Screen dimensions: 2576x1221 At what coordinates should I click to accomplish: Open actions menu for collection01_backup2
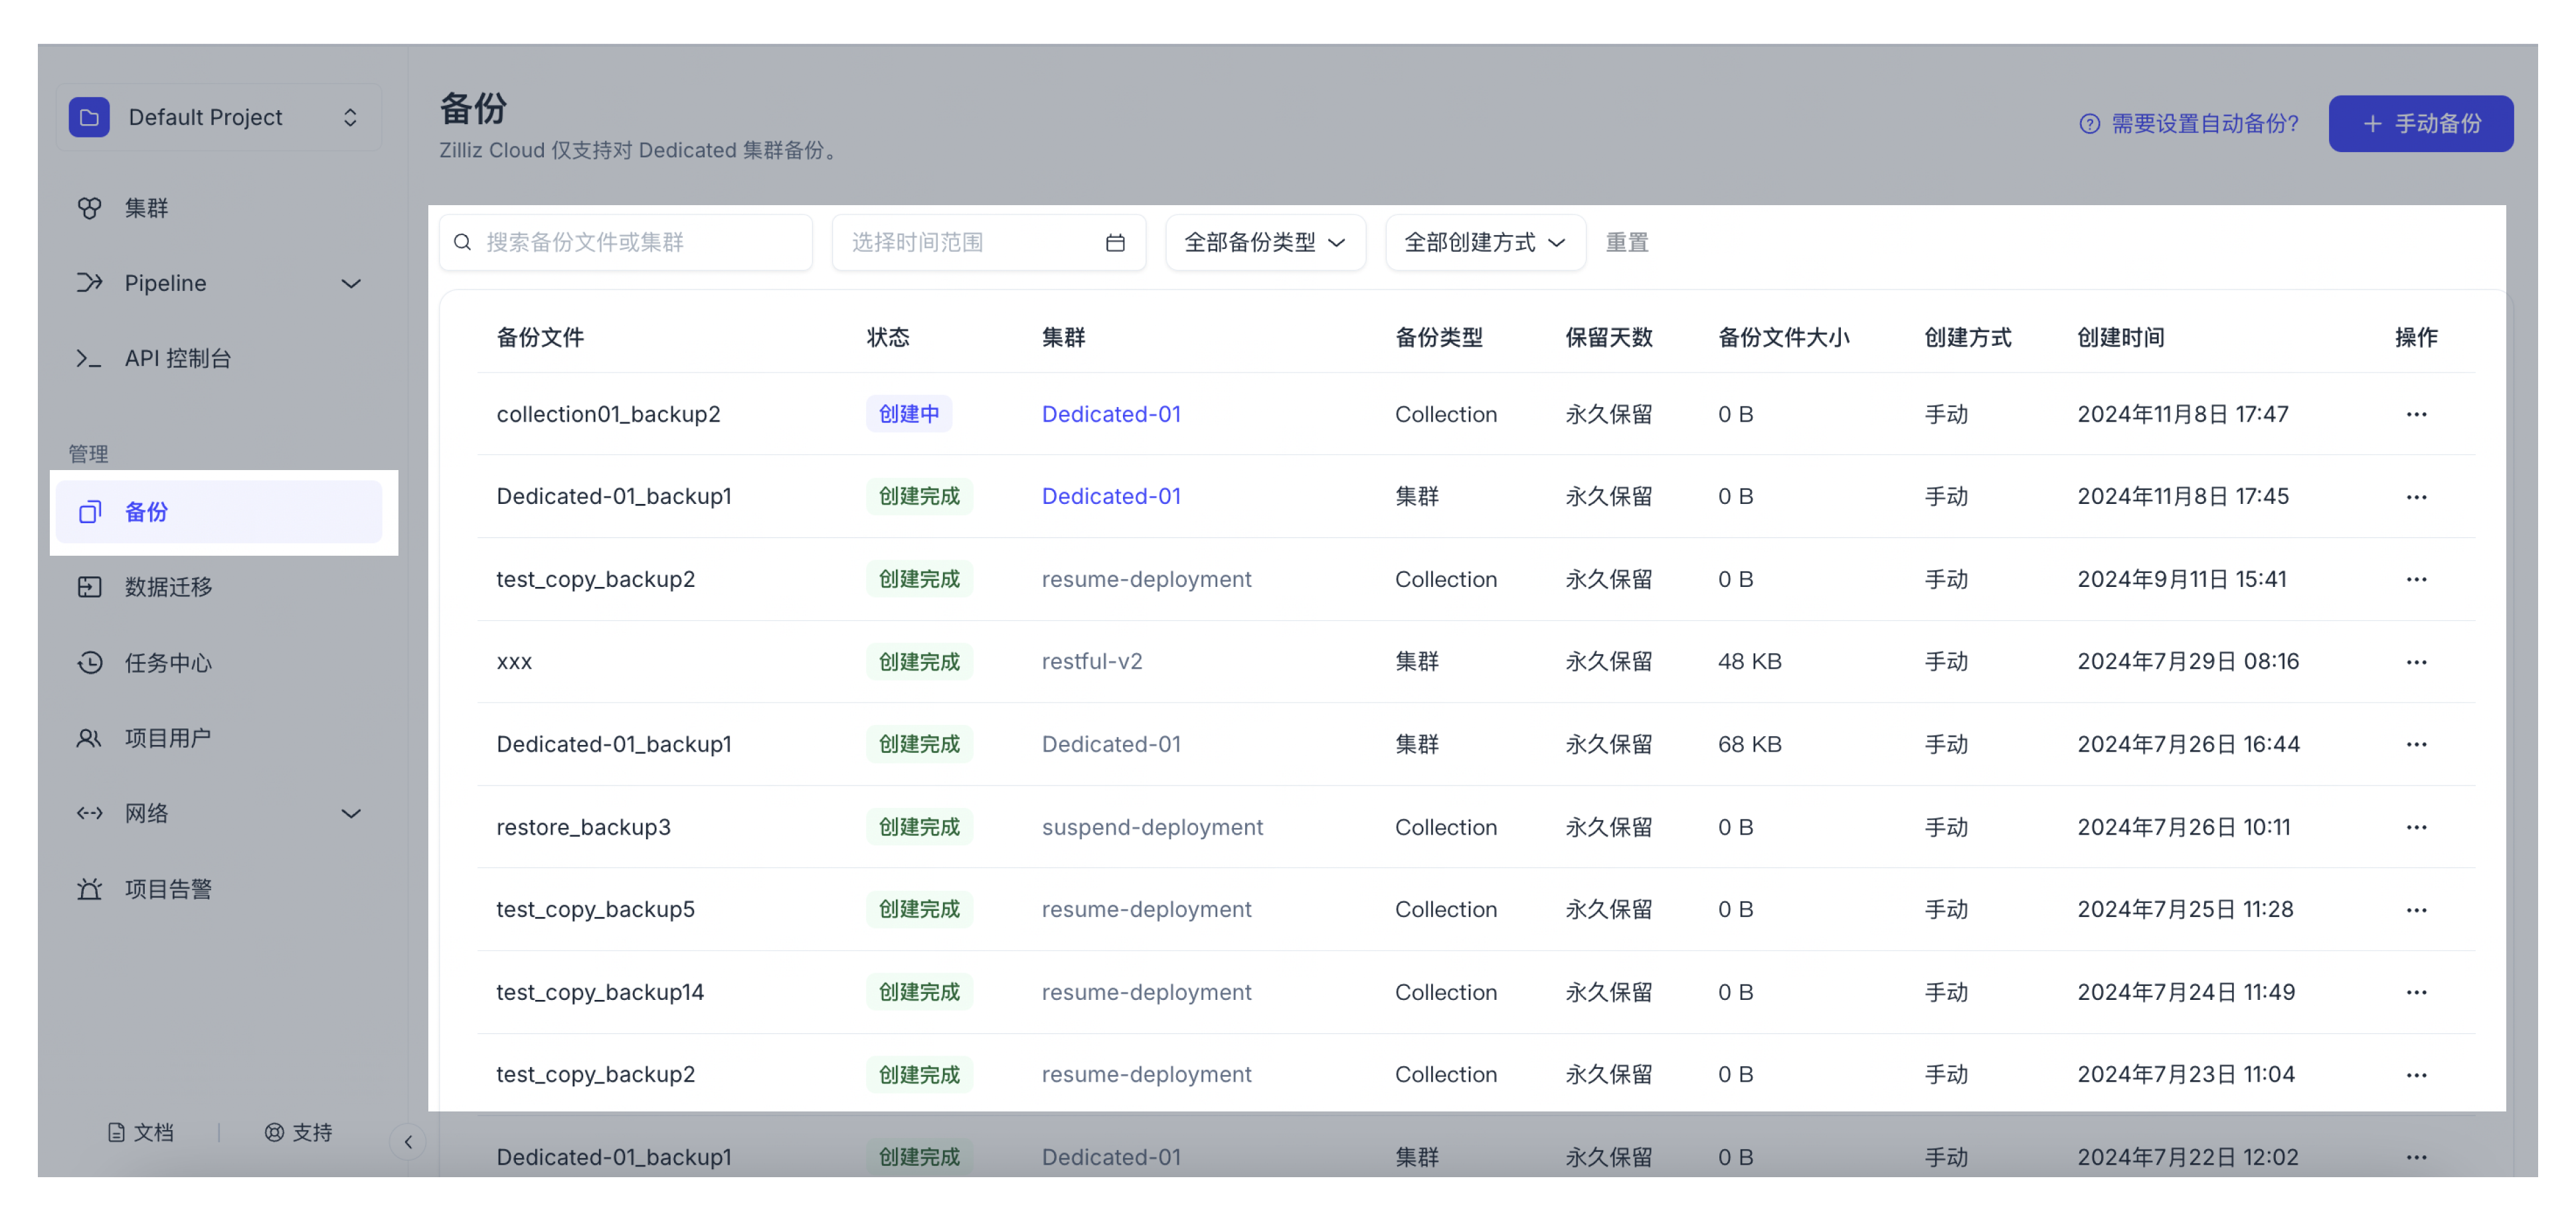point(2416,414)
